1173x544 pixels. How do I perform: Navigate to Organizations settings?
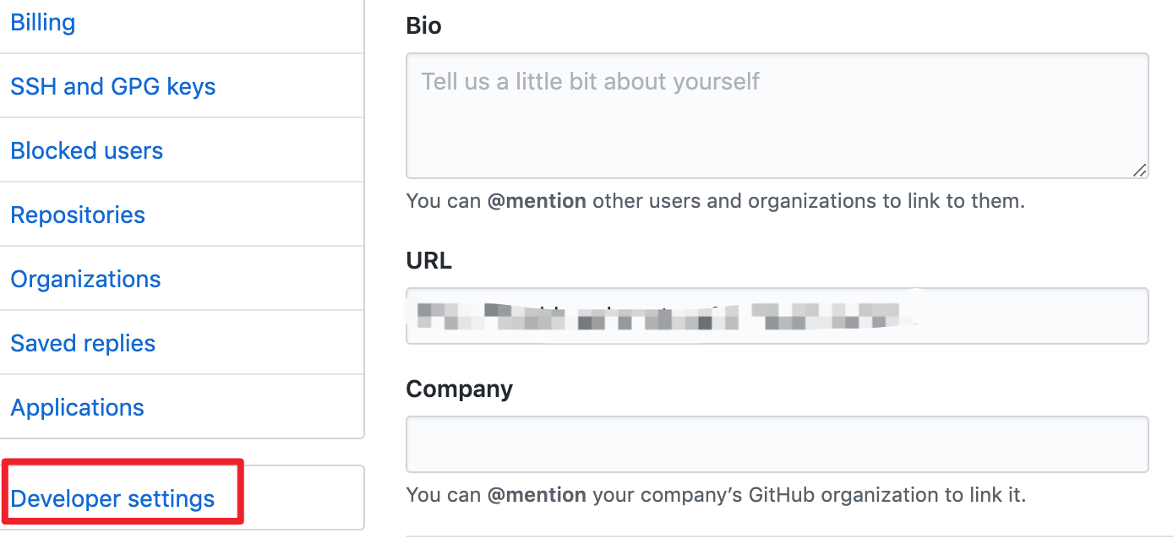click(85, 280)
